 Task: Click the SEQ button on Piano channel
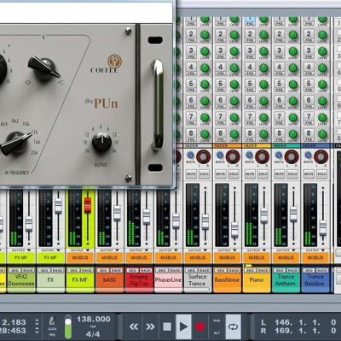[250, 270]
